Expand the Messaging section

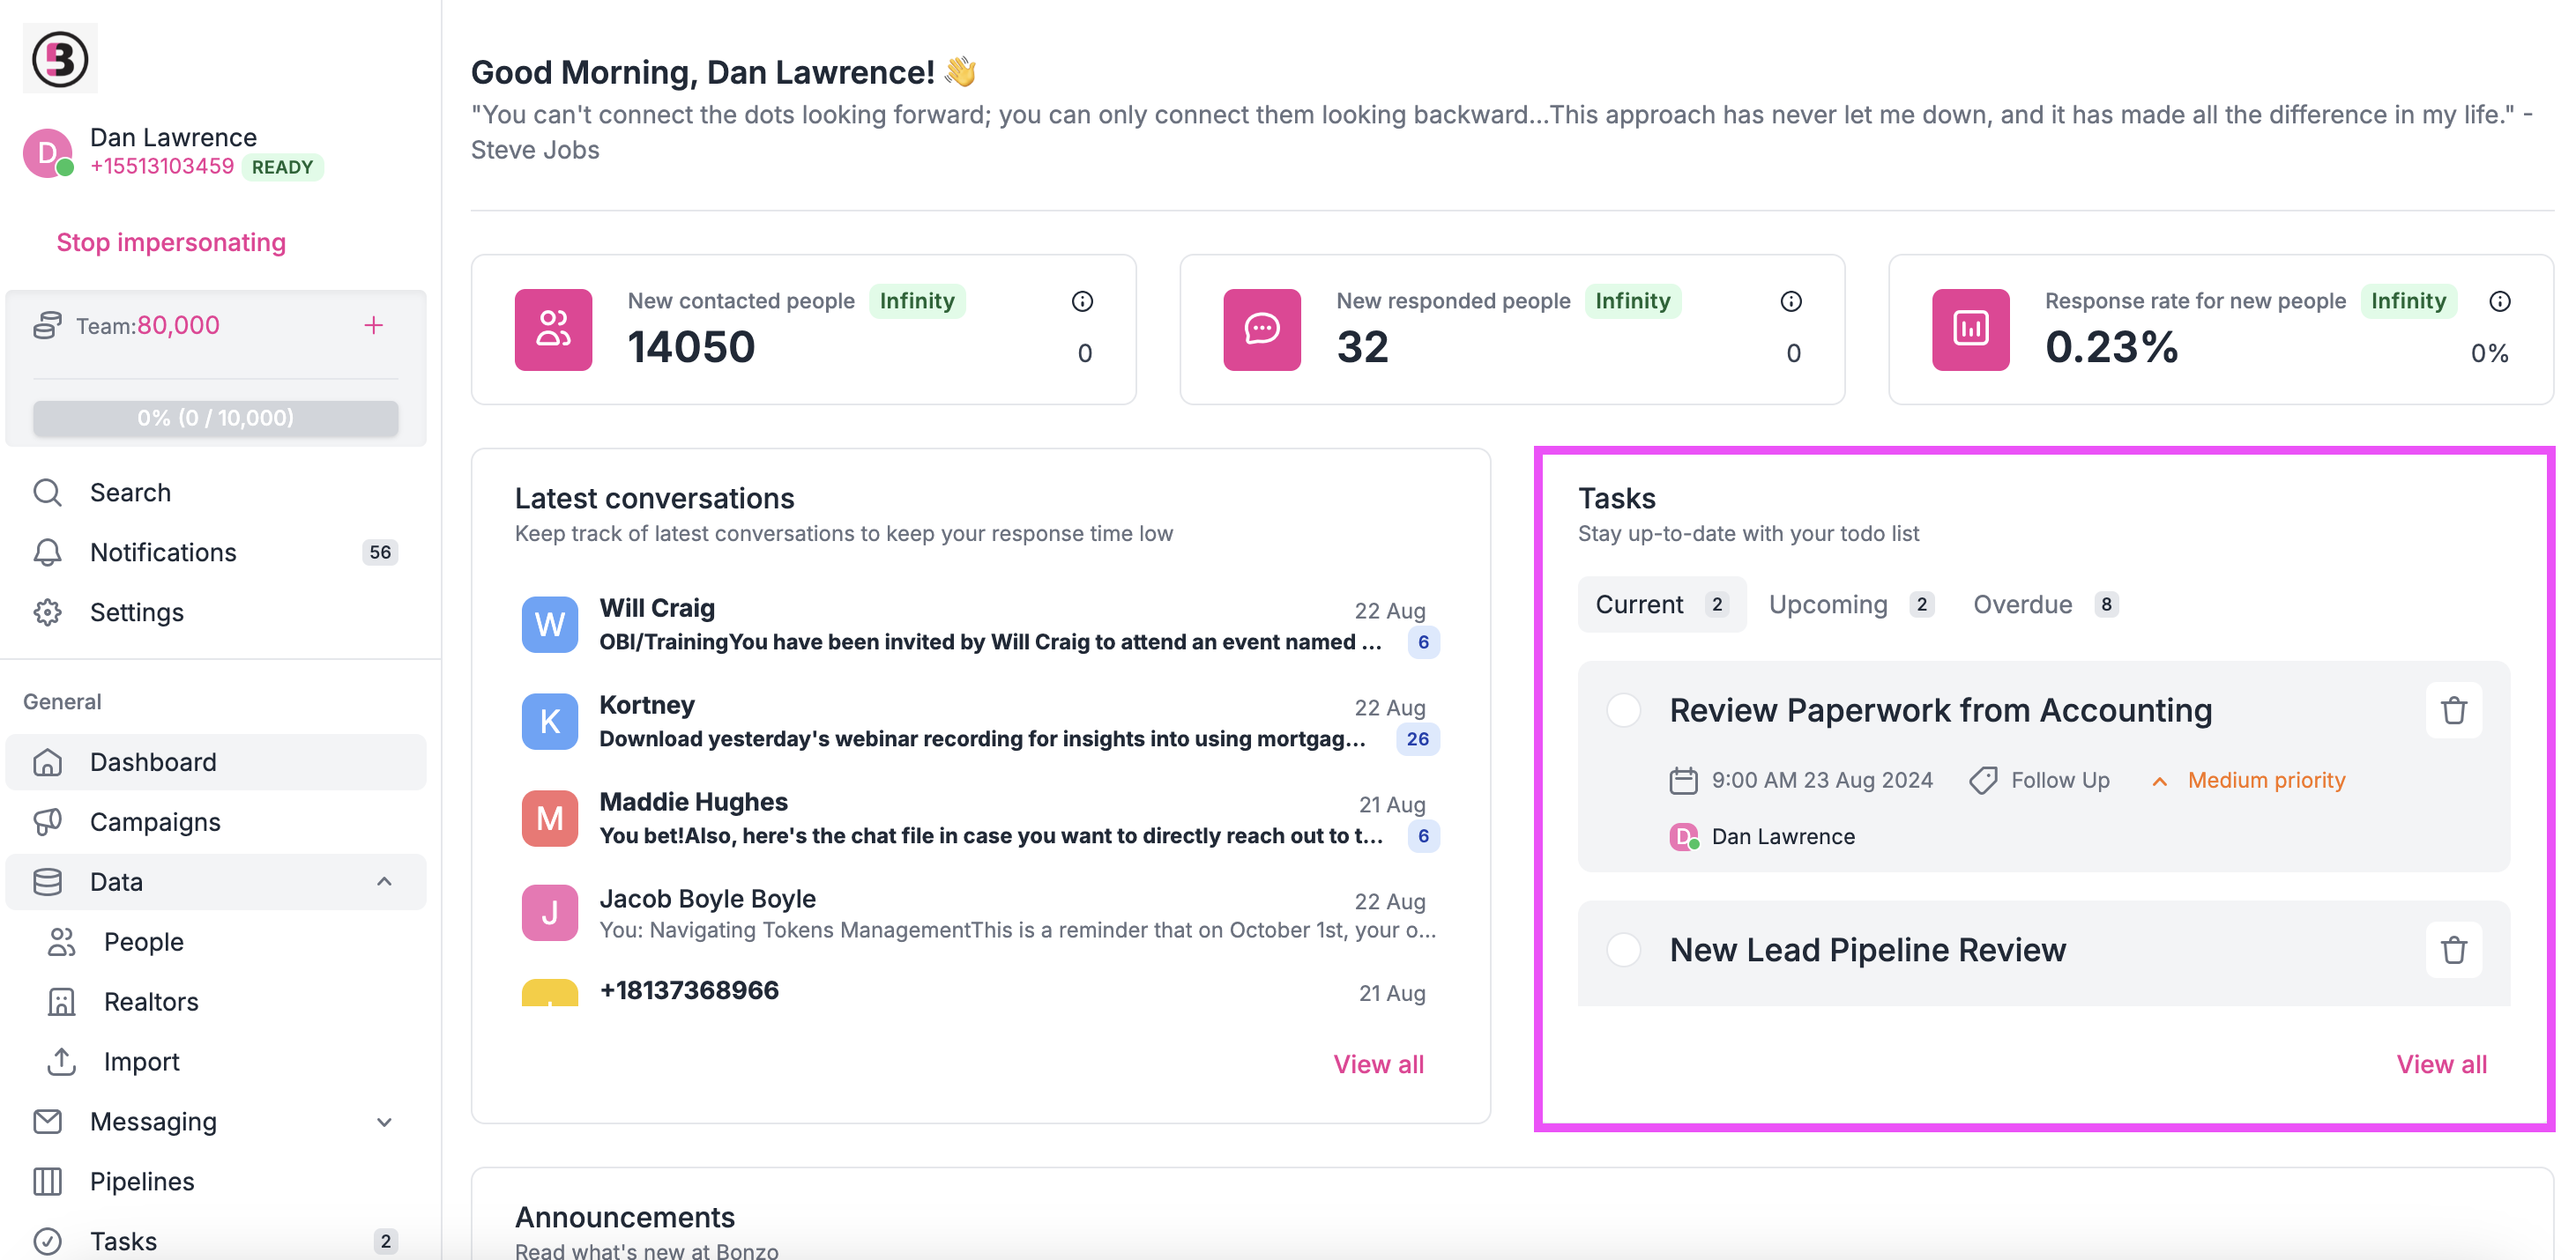(x=384, y=1121)
